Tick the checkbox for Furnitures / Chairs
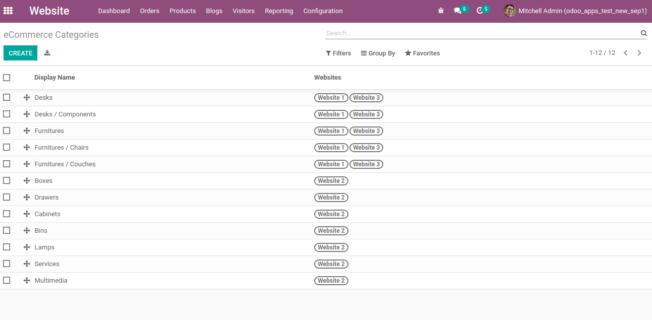Image resolution: width=652 pixels, height=320 pixels. click(7, 147)
